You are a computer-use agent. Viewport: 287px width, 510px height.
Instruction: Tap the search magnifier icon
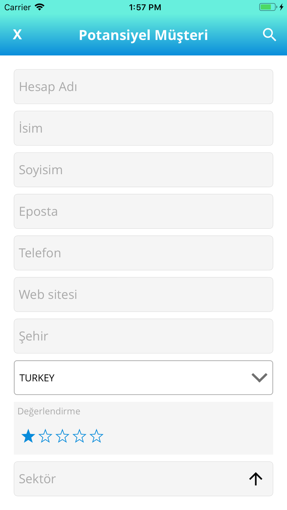point(269,35)
